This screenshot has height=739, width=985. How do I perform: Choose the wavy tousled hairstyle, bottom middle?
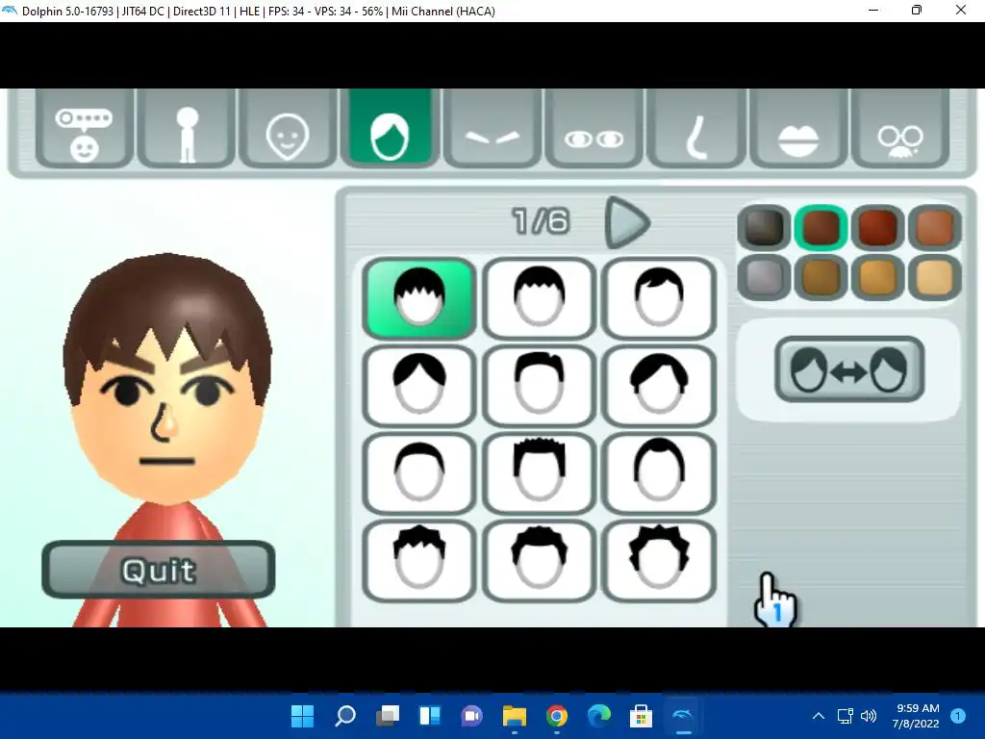(539, 561)
